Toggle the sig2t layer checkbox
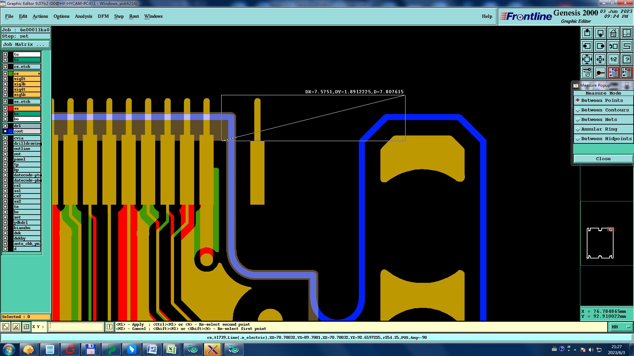634x356 pixels. pos(5,79)
